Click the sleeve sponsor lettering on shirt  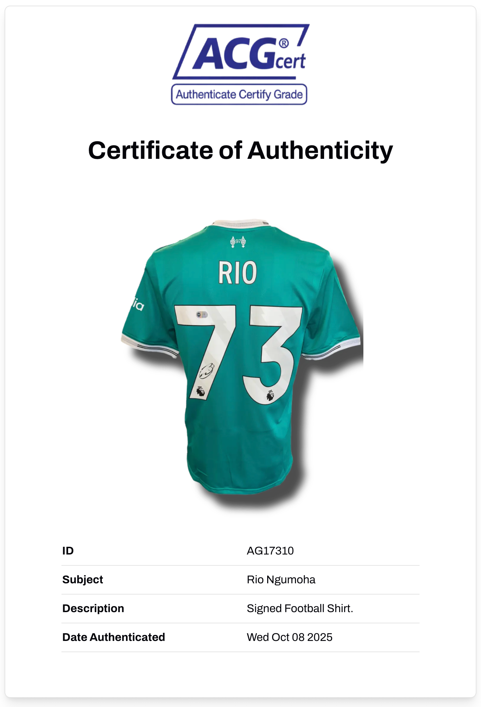tap(138, 305)
